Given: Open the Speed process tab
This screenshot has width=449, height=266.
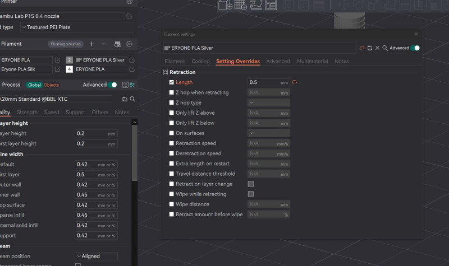Looking at the screenshot, I should (52, 113).
